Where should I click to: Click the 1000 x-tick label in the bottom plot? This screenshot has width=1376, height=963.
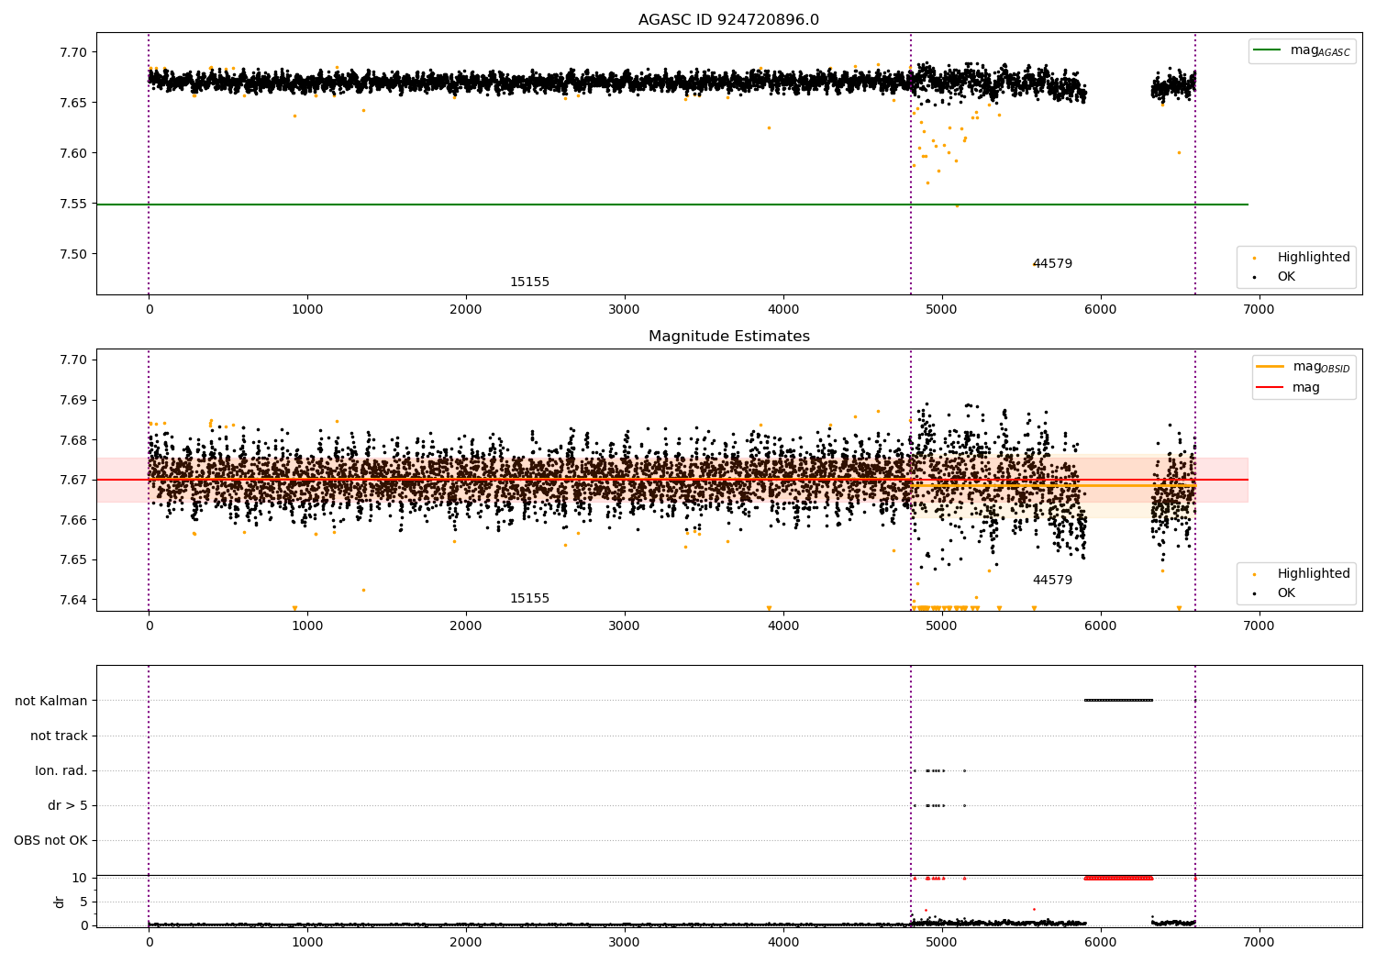coord(307,943)
